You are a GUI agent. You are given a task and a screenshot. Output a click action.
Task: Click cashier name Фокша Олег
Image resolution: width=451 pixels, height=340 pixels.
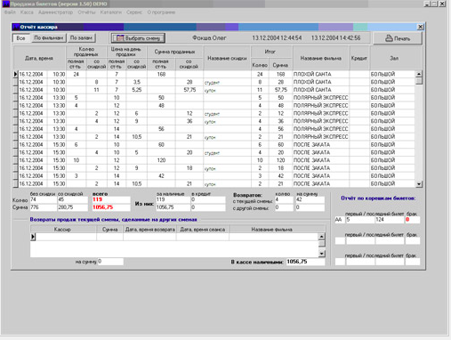pos(209,38)
